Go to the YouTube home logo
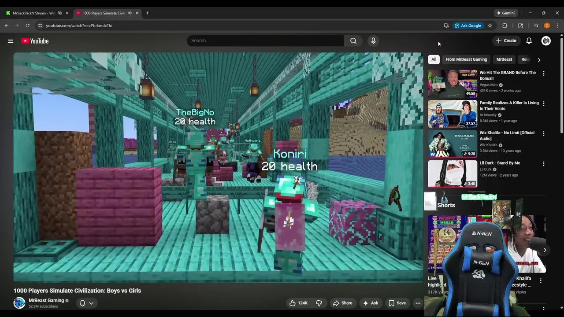 pyautogui.click(x=35, y=41)
